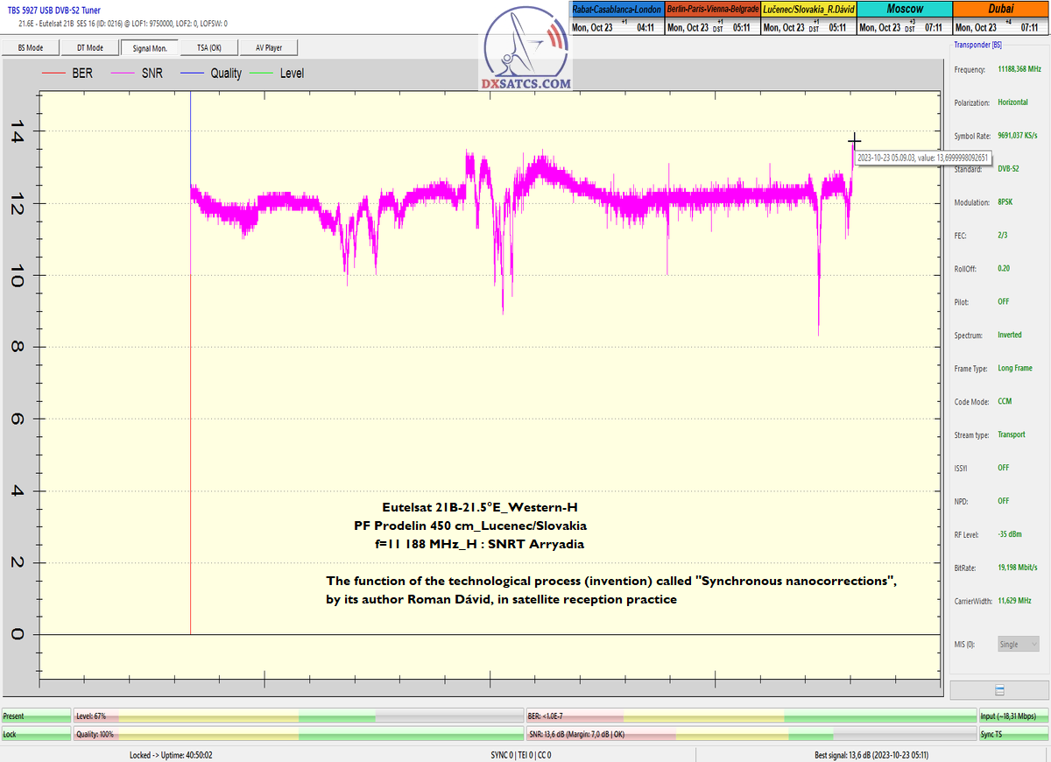
Task: Click the Lock status indicator
Action: tap(36, 734)
